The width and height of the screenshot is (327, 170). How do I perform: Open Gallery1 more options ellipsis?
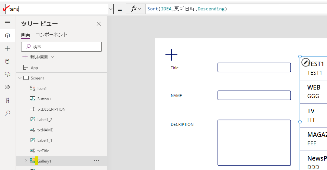[x=97, y=161]
